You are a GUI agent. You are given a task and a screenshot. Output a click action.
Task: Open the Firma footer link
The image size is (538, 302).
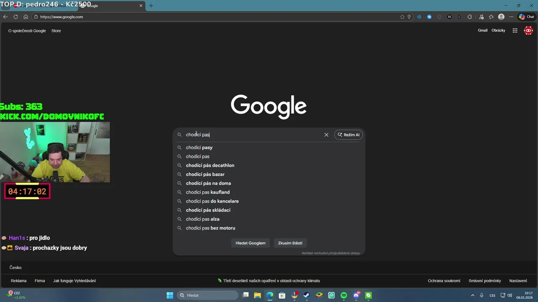pyautogui.click(x=40, y=281)
